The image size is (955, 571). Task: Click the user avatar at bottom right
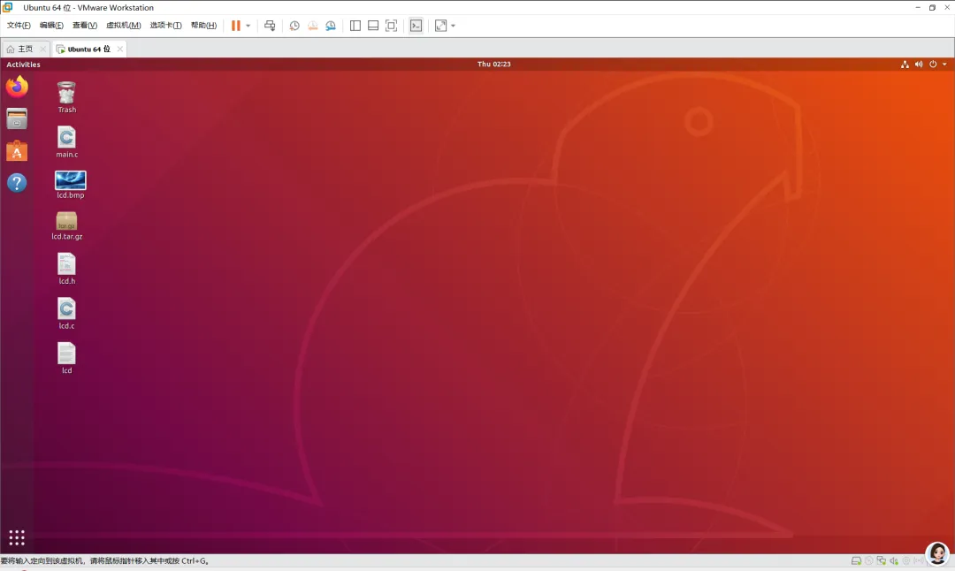click(x=937, y=553)
